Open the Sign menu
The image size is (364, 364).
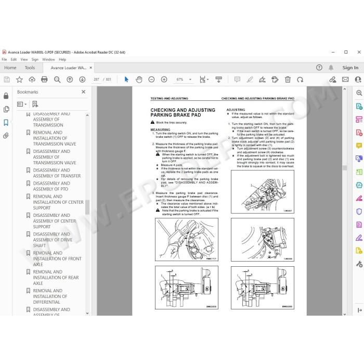[35, 59]
